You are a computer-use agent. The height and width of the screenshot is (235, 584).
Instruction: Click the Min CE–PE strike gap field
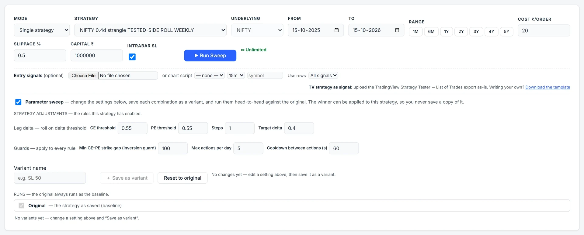click(x=173, y=148)
